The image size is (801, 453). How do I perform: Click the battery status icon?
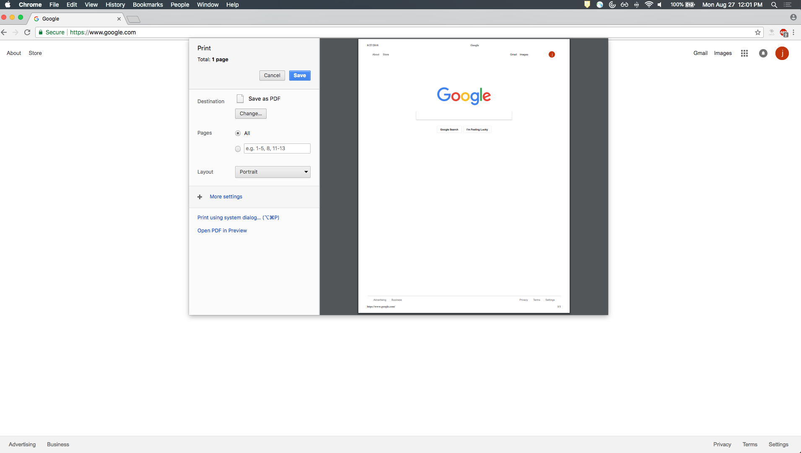tap(690, 5)
